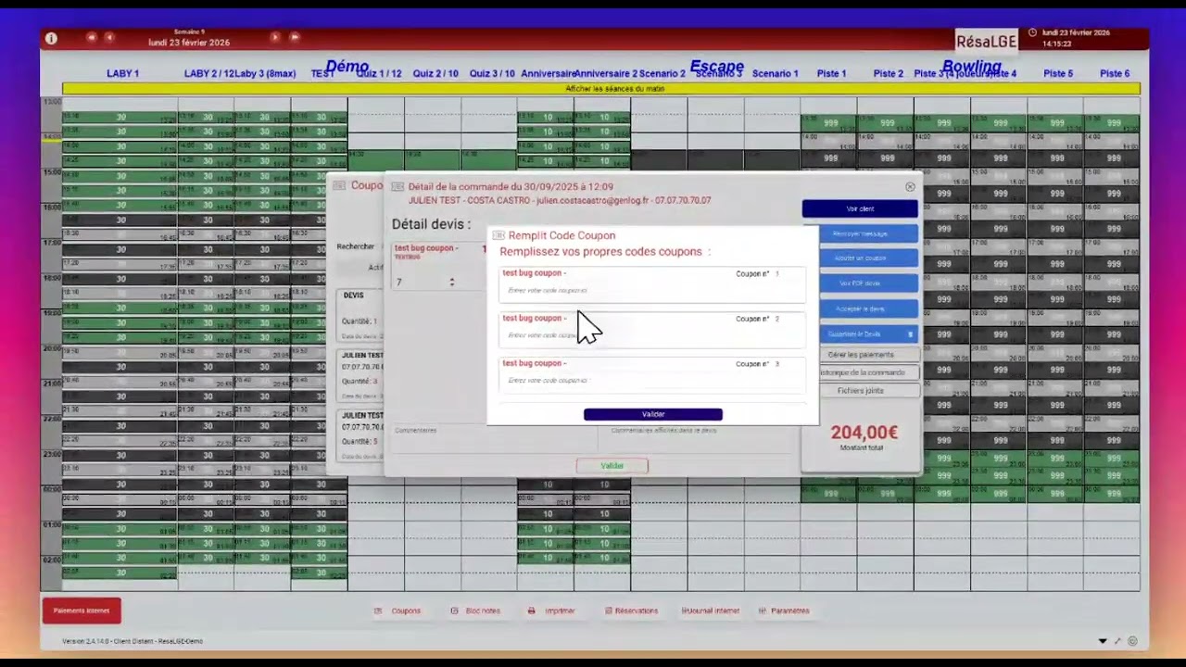Click the clock icon beside the header date

coord(1032,32)
